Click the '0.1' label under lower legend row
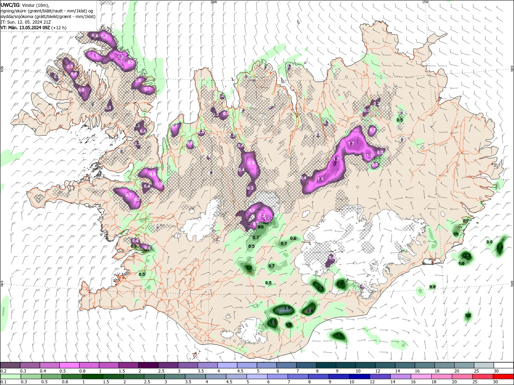This screenshot has width=514, height=385. point(4,382)
